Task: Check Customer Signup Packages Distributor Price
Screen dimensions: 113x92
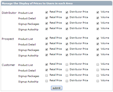Action: coord(67,75)
